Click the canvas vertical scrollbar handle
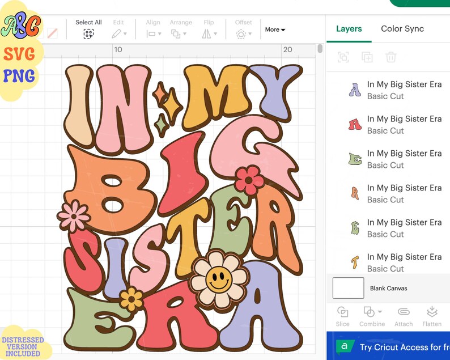The height and width of the screenshot is (360, 450). pos(320,49)
